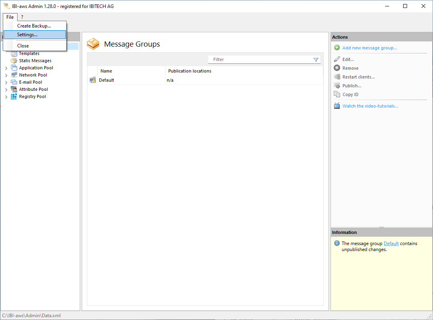This screenshot has height=320, width=433.
Task: Open Settings from the File menu
Action: pos(27,35)
